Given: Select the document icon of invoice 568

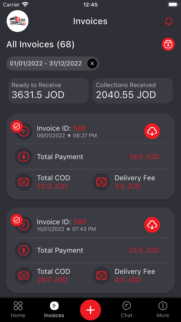Looking at the screenshot, I should (24, 131).
